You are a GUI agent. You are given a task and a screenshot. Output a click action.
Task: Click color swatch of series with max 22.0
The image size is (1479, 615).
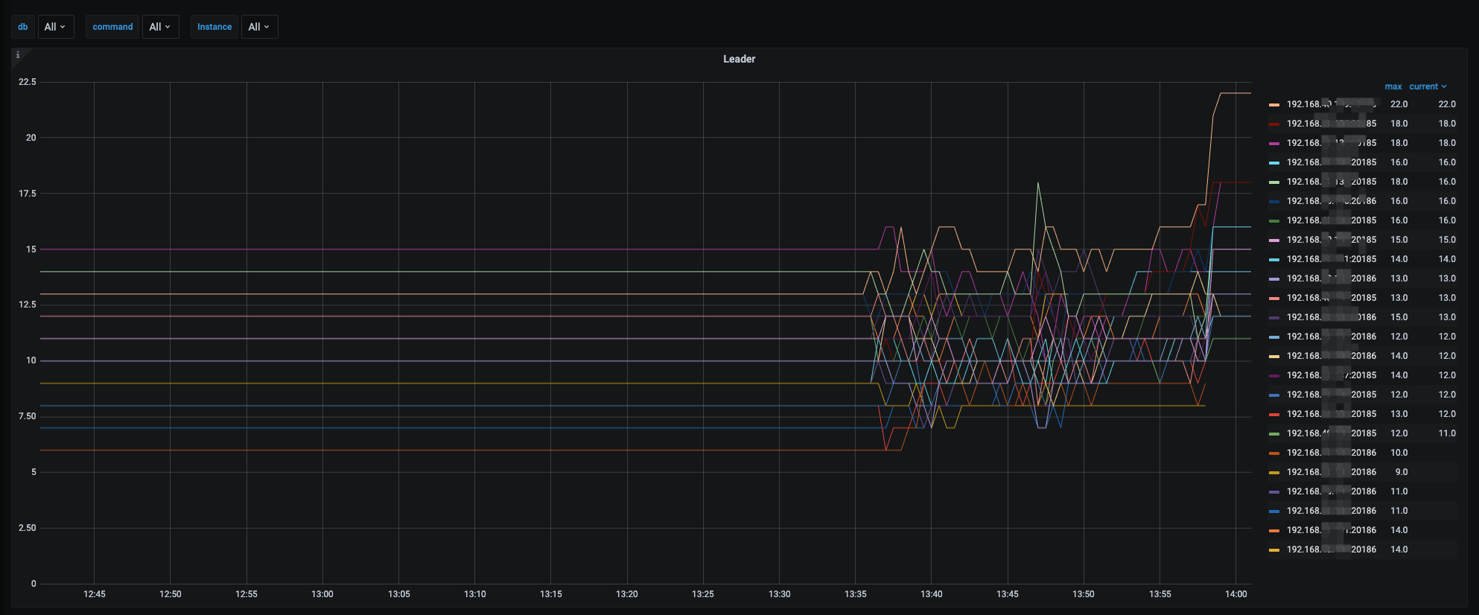point(1274,105)
